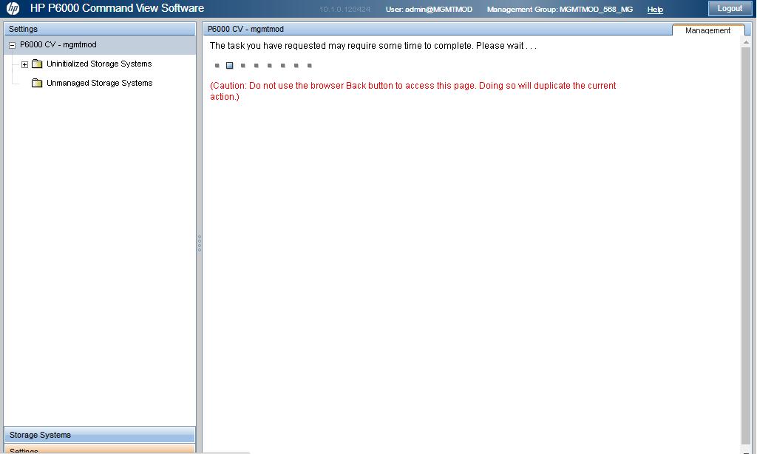Log out with the Logout button

(730, 8)
